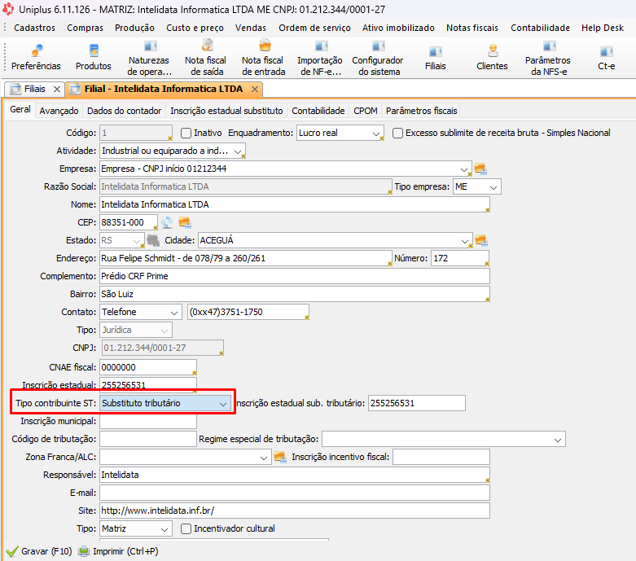Open the Contabilidade menu

tap(540, 28)
